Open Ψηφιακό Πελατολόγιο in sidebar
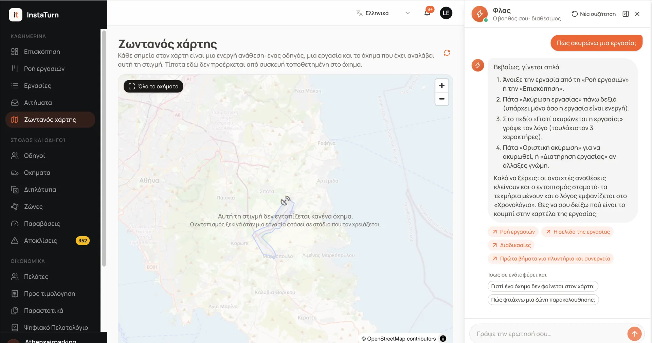The height and width of the screenshot is (343, 652). click(x=50, y=328)
